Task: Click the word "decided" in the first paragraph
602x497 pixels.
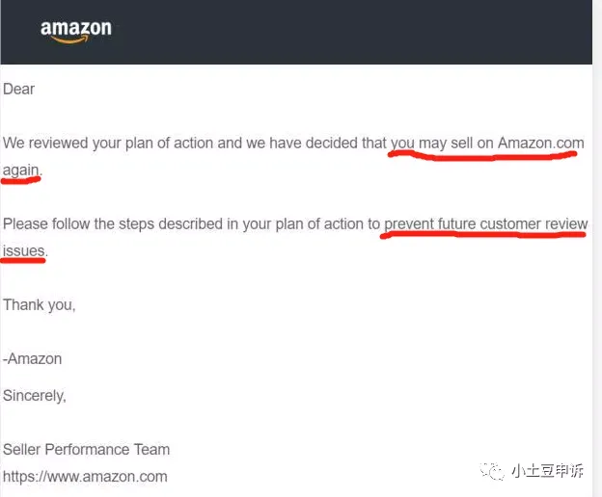Action: click(x=332, y=143)
